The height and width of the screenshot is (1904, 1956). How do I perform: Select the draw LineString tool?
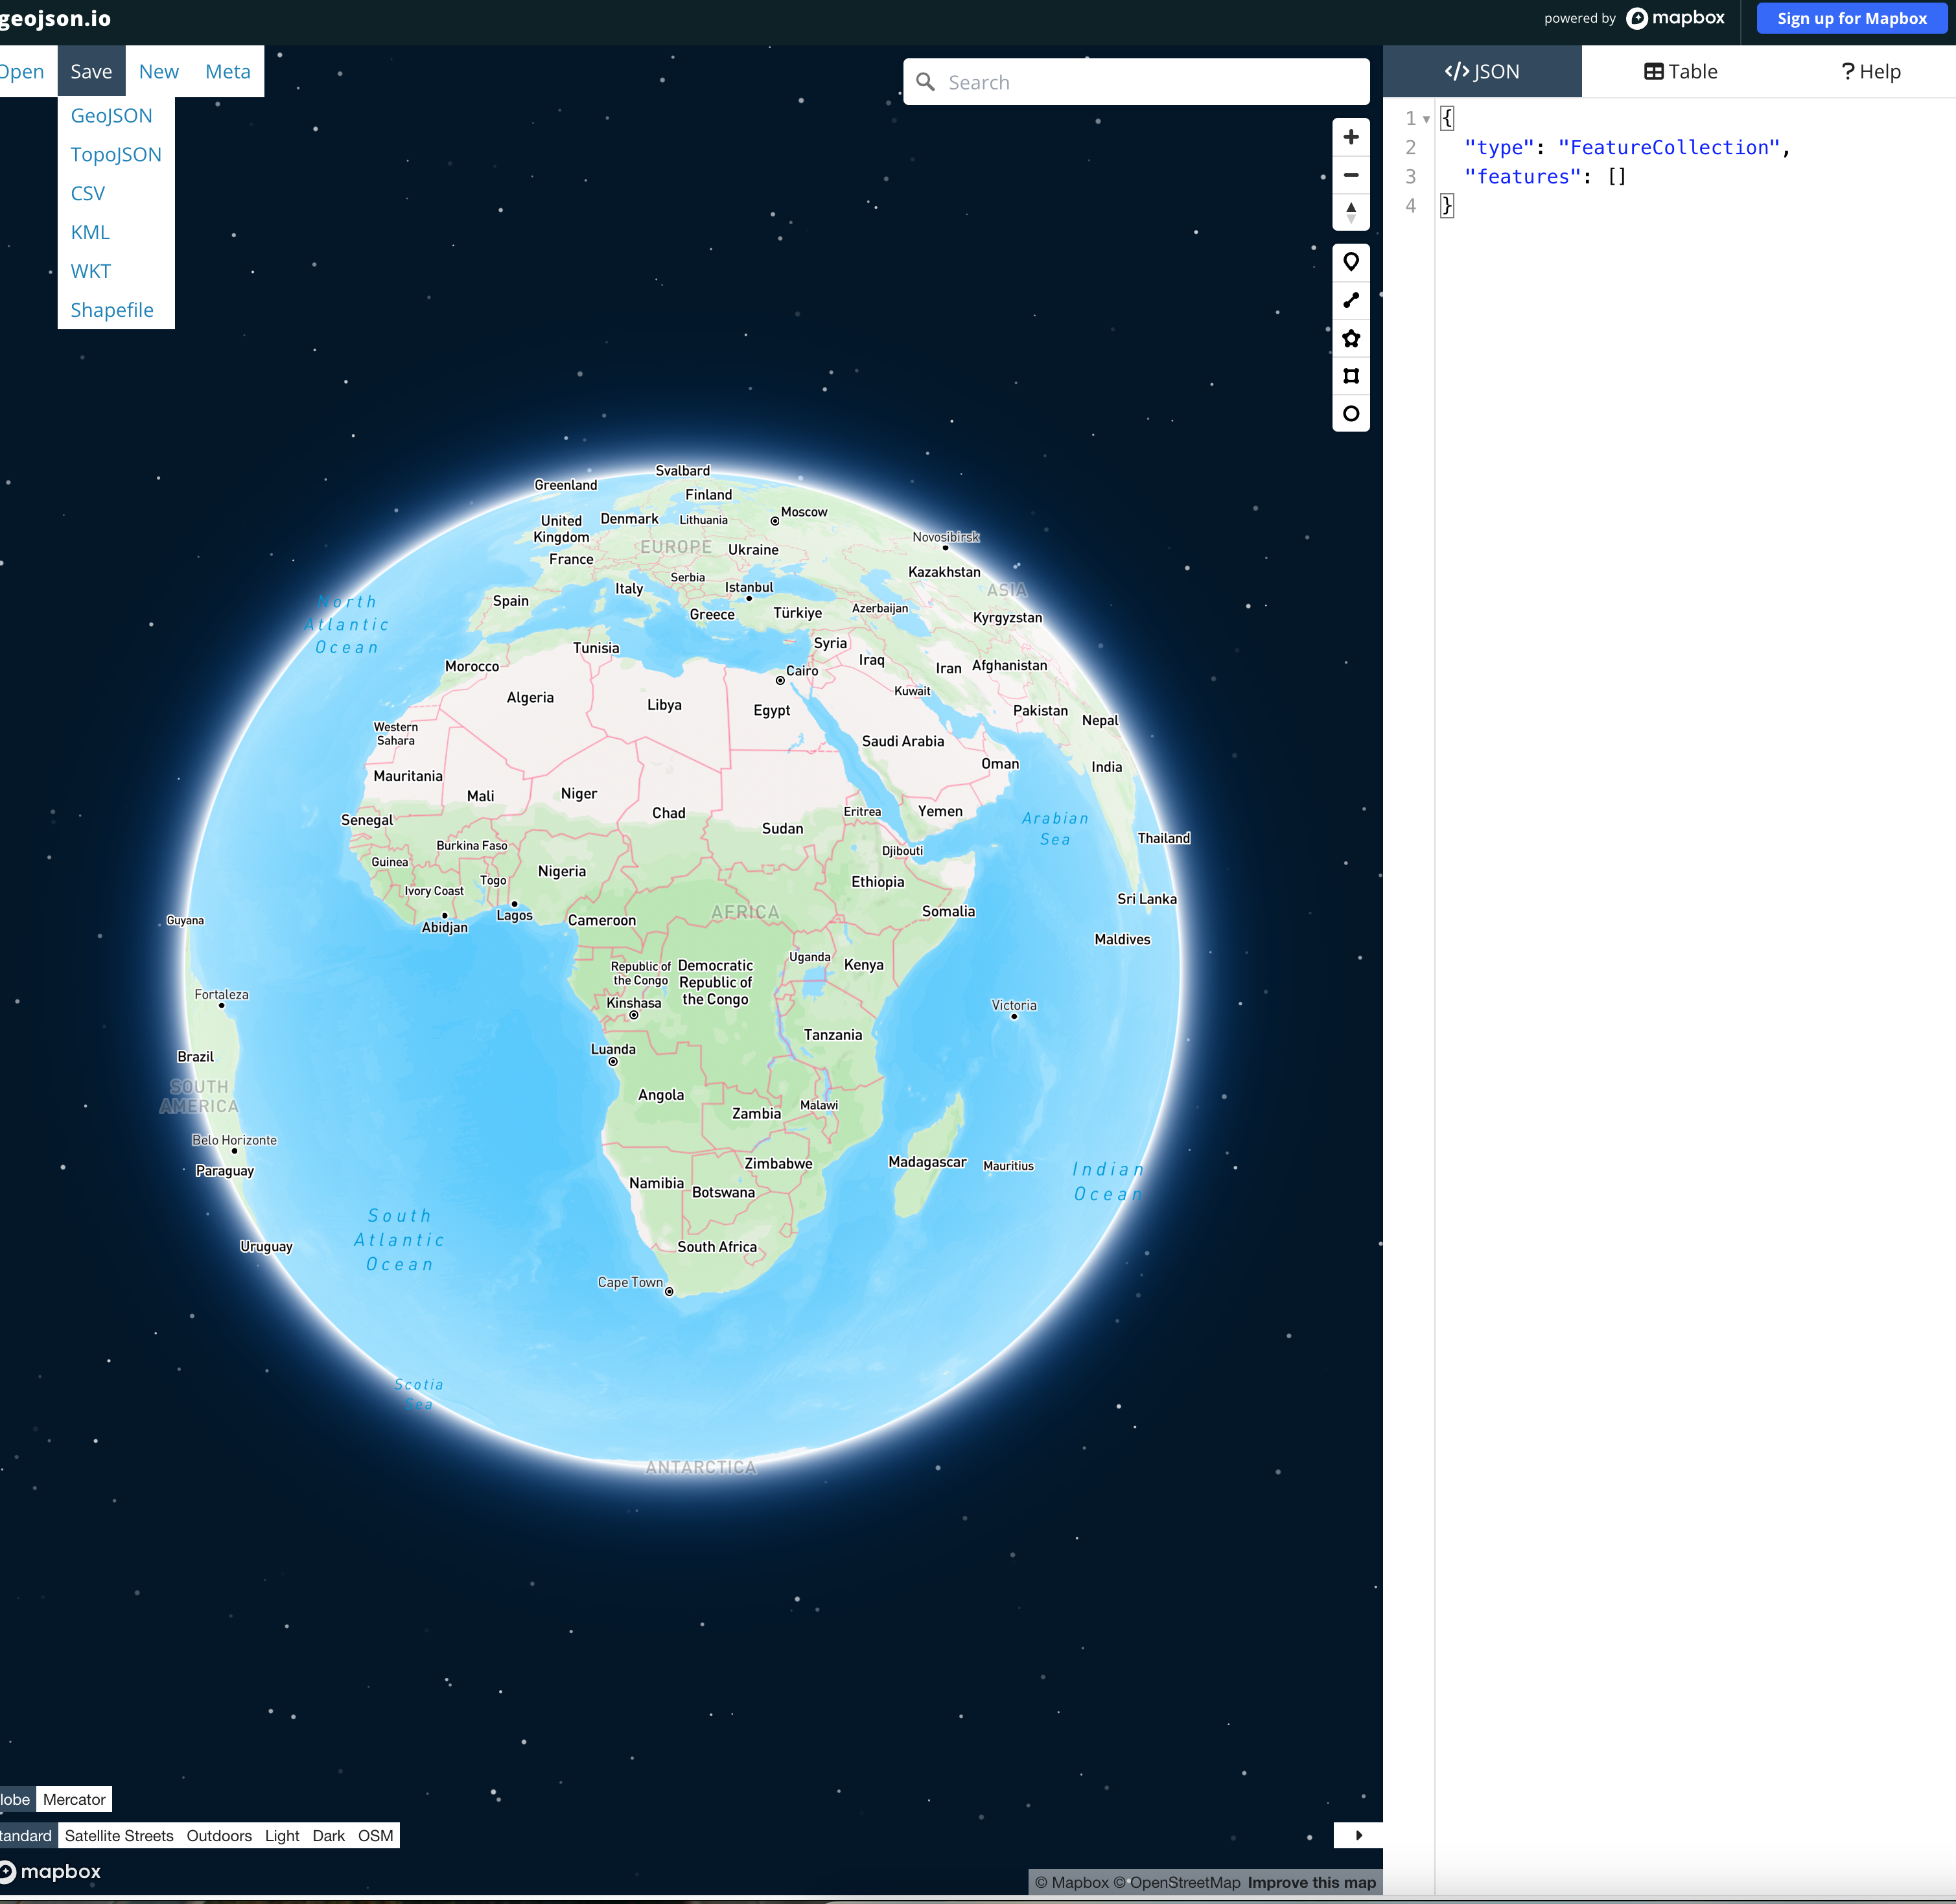click(x=1350, y=300)
